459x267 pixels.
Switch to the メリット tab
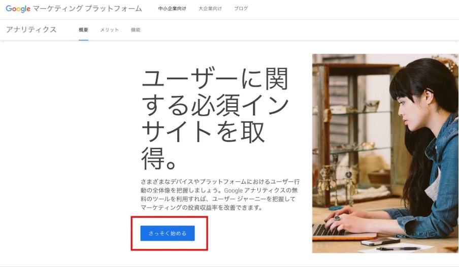click(110, 30)
